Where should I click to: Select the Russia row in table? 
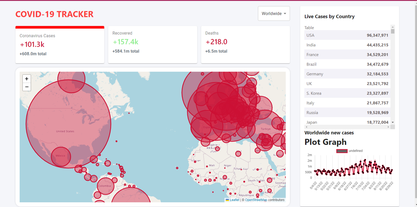[x=347, y=113]
